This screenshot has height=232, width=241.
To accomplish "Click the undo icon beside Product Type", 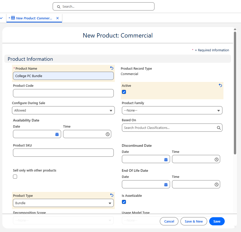I will (112, 195).
